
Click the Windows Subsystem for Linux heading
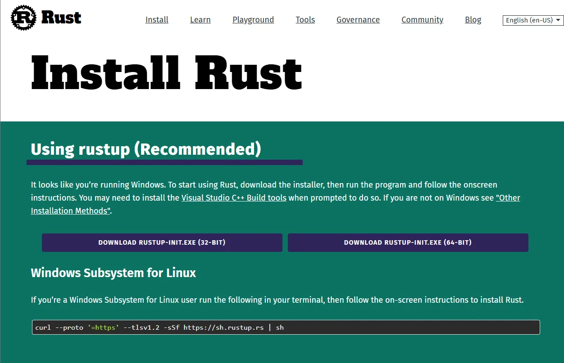(114, 273)
